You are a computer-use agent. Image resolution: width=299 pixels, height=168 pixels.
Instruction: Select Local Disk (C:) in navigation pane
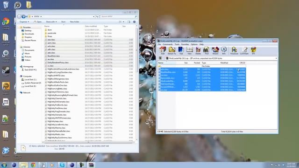[30, 80]
